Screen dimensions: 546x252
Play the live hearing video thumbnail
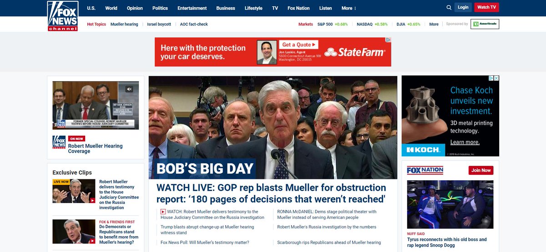(x=96, y=105)
